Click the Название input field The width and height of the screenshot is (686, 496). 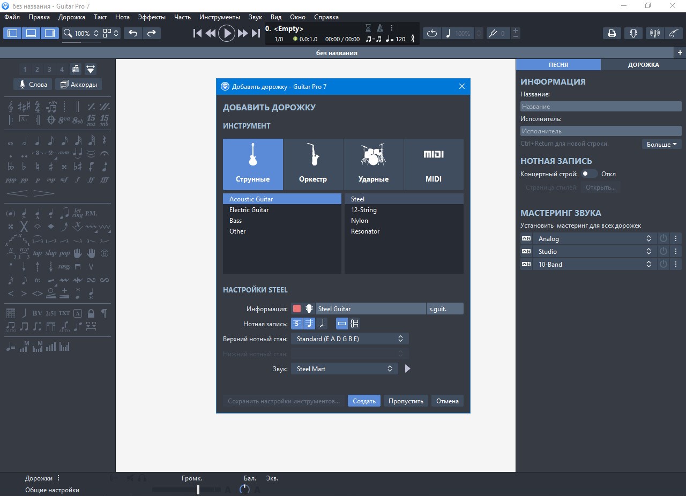[x=601, y=106]
